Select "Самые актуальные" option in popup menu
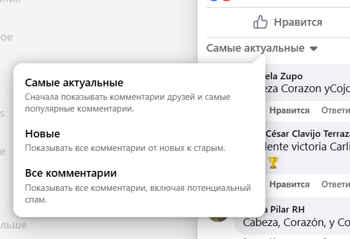This screenshot has width=350, height=239. 74,83
